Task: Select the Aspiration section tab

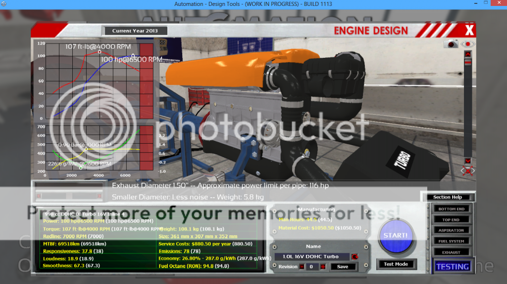Action: coord(452,230)
